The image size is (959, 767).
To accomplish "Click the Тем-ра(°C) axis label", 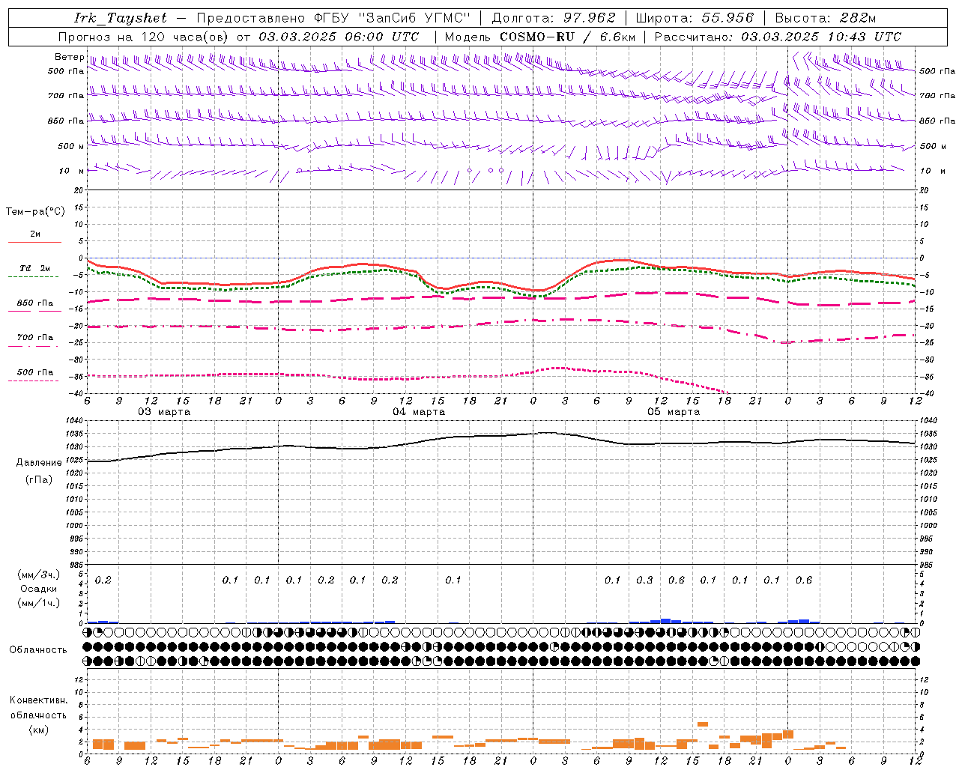I will [x=35, y=212].
